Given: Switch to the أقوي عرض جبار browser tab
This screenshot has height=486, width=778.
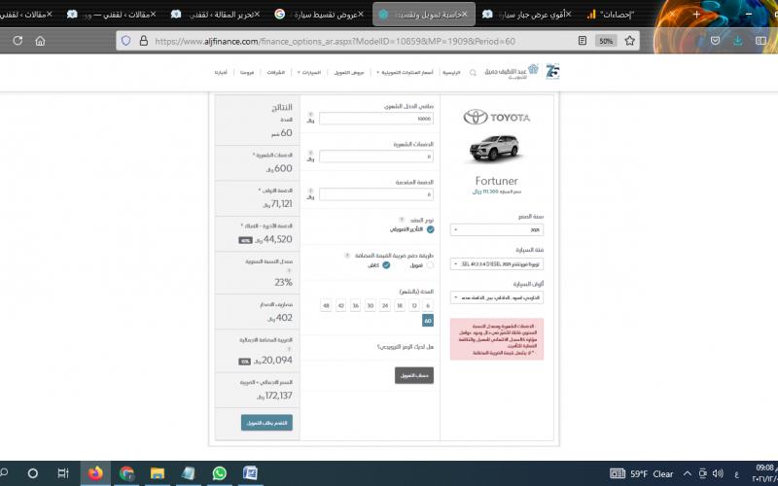Looking at the screenshot, I should pos(527,15).
